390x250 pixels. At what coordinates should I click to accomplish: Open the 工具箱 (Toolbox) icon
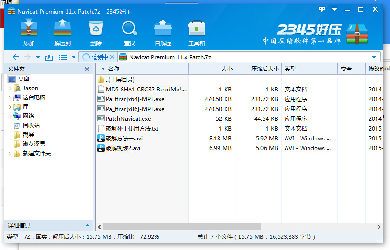click(197, 32)
